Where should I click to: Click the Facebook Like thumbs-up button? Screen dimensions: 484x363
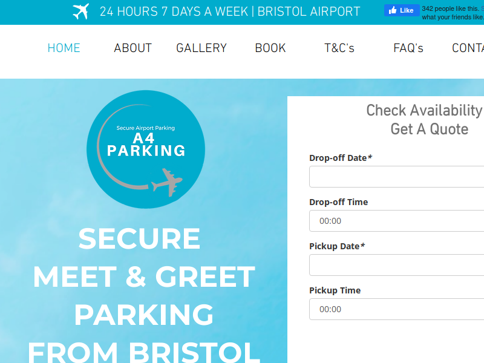click(402, 10)
